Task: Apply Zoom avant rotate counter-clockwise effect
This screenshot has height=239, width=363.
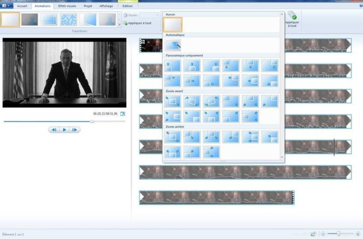Action: [212, 101]
